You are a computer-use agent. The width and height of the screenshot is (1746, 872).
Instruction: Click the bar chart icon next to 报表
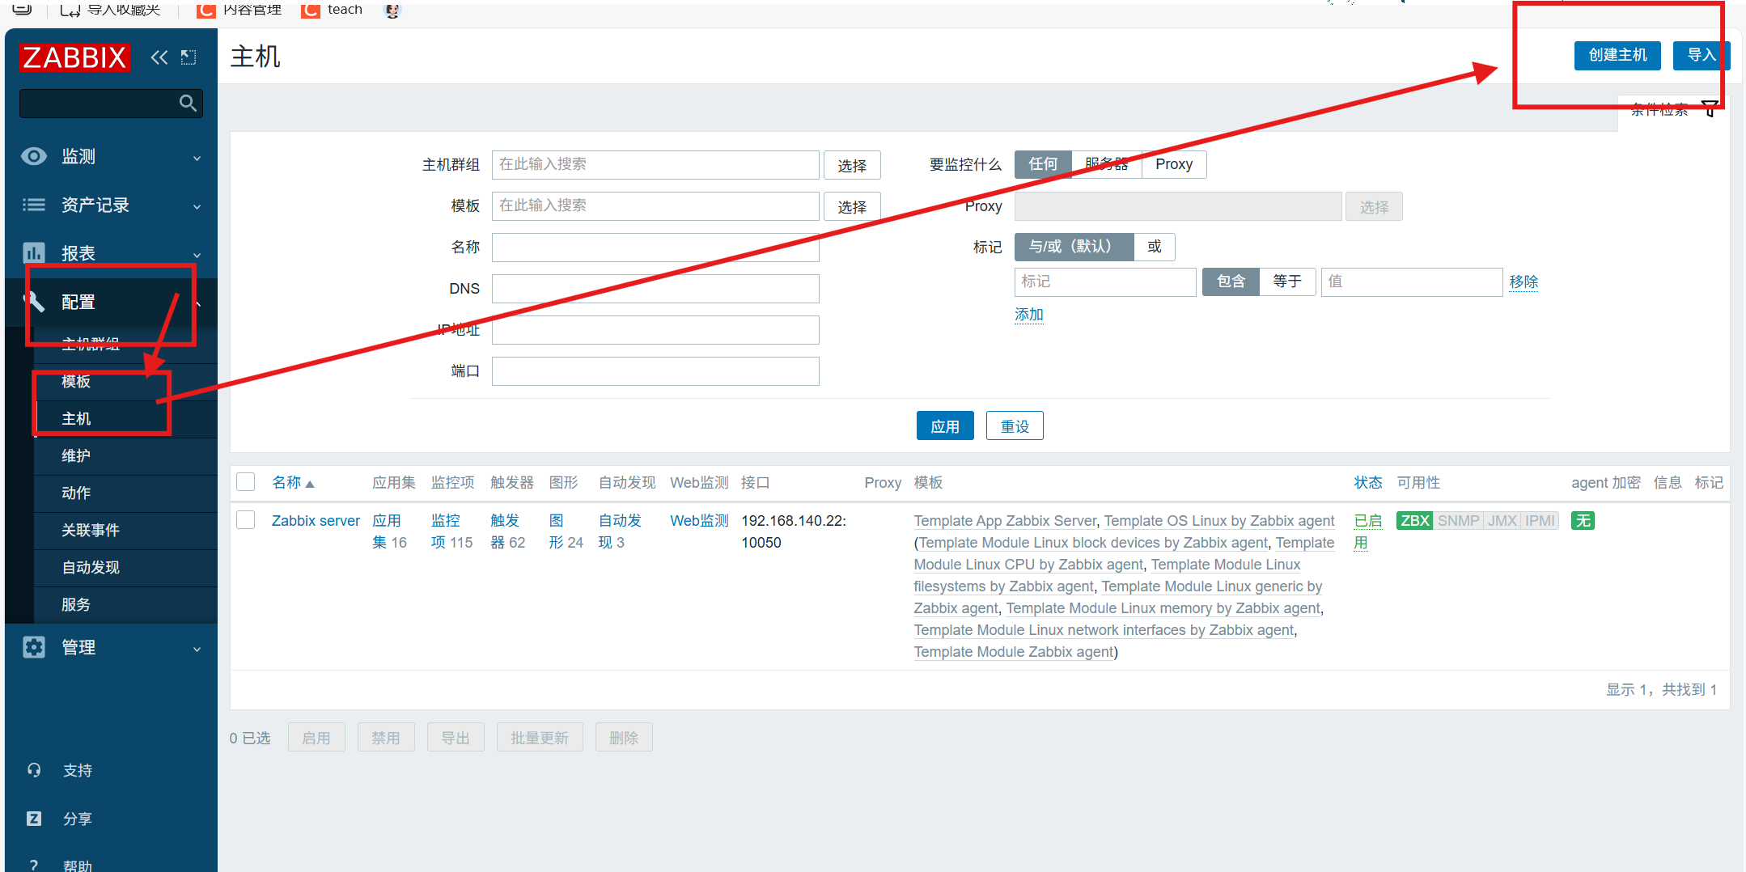point(34,253)
